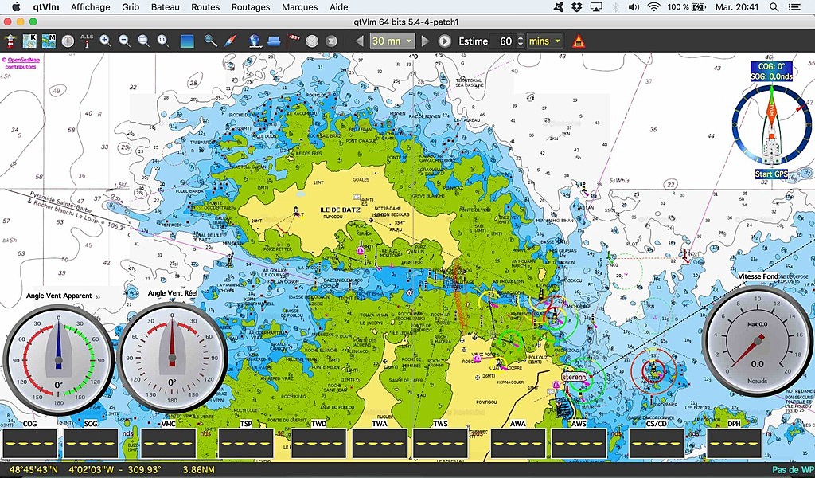Screen dimensions: 815x478
Task: Click the plain magnifying glass icon
Action: point(210,41)
